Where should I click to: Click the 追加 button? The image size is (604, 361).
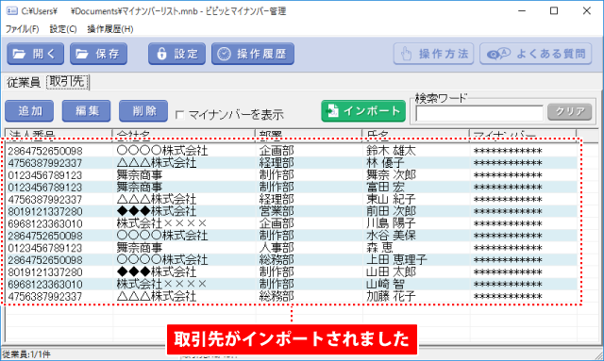(29, 111)
